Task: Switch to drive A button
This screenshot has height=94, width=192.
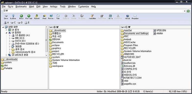Action: (x=6, y=23)
